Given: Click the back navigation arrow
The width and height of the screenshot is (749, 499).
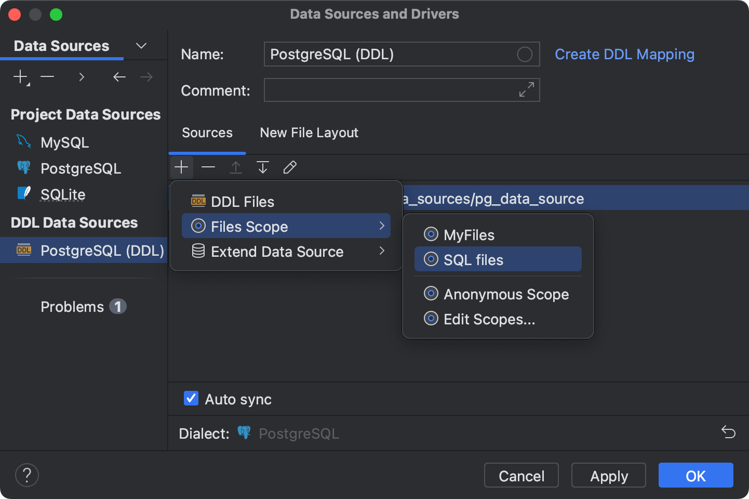Looking at the screenshot, I should coord(119,77).
